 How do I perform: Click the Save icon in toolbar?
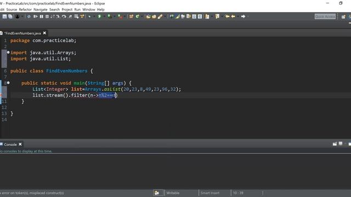click(4, 16)
